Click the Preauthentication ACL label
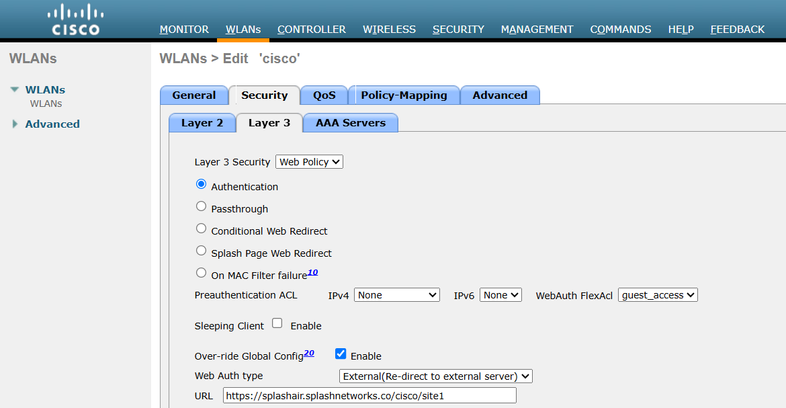The image size is (786, 408). point(246,295)
